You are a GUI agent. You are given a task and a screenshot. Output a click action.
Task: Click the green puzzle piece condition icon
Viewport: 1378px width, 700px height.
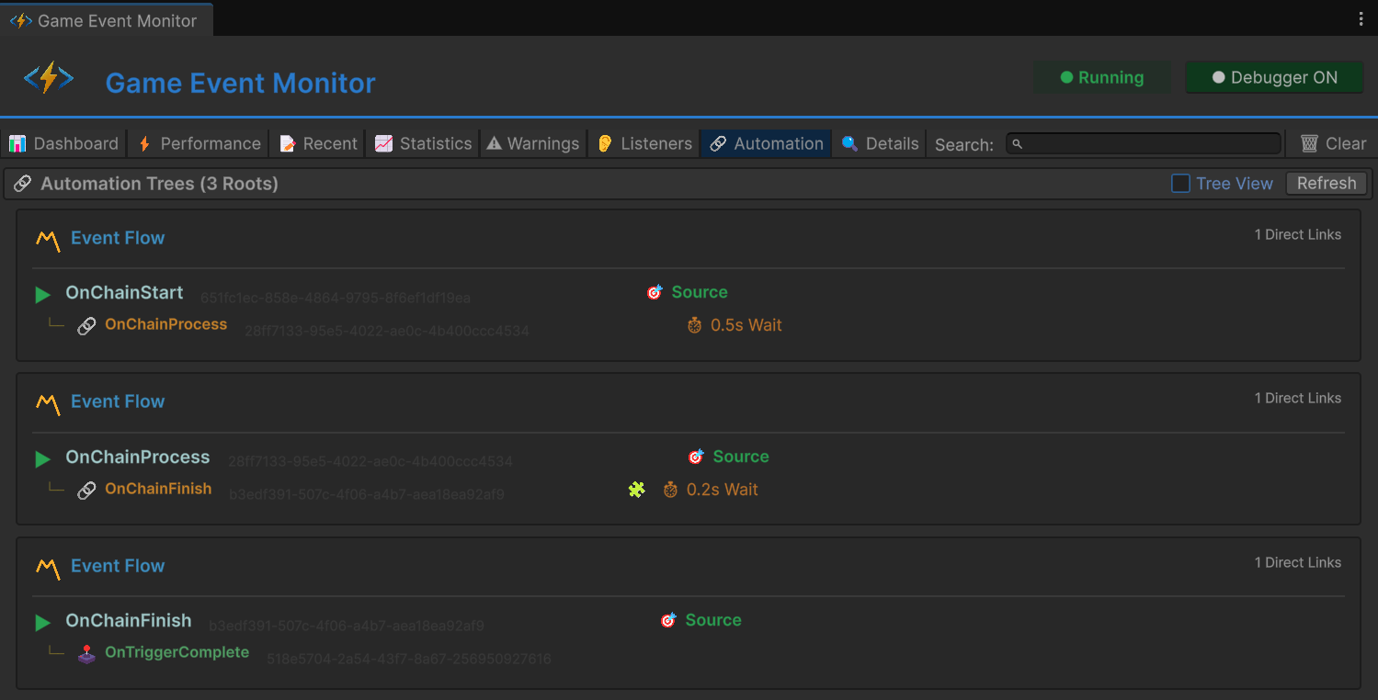pos(636,489)
